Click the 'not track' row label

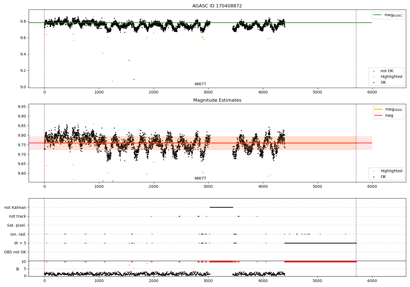(x=17, y=216)
